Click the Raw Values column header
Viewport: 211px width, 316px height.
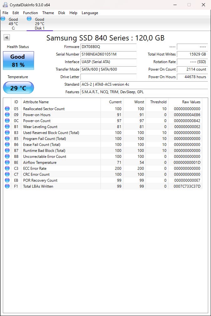[185, 102]
